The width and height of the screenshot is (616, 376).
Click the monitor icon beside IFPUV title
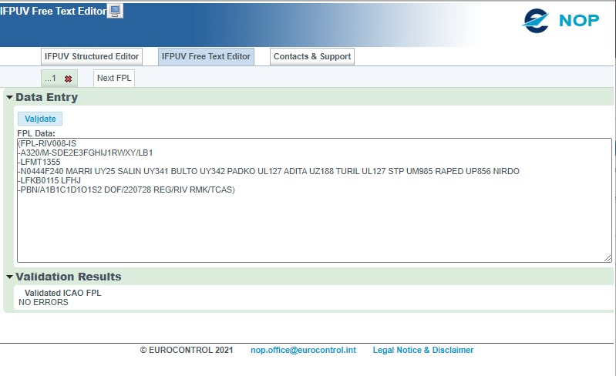(x=115, y=11)
